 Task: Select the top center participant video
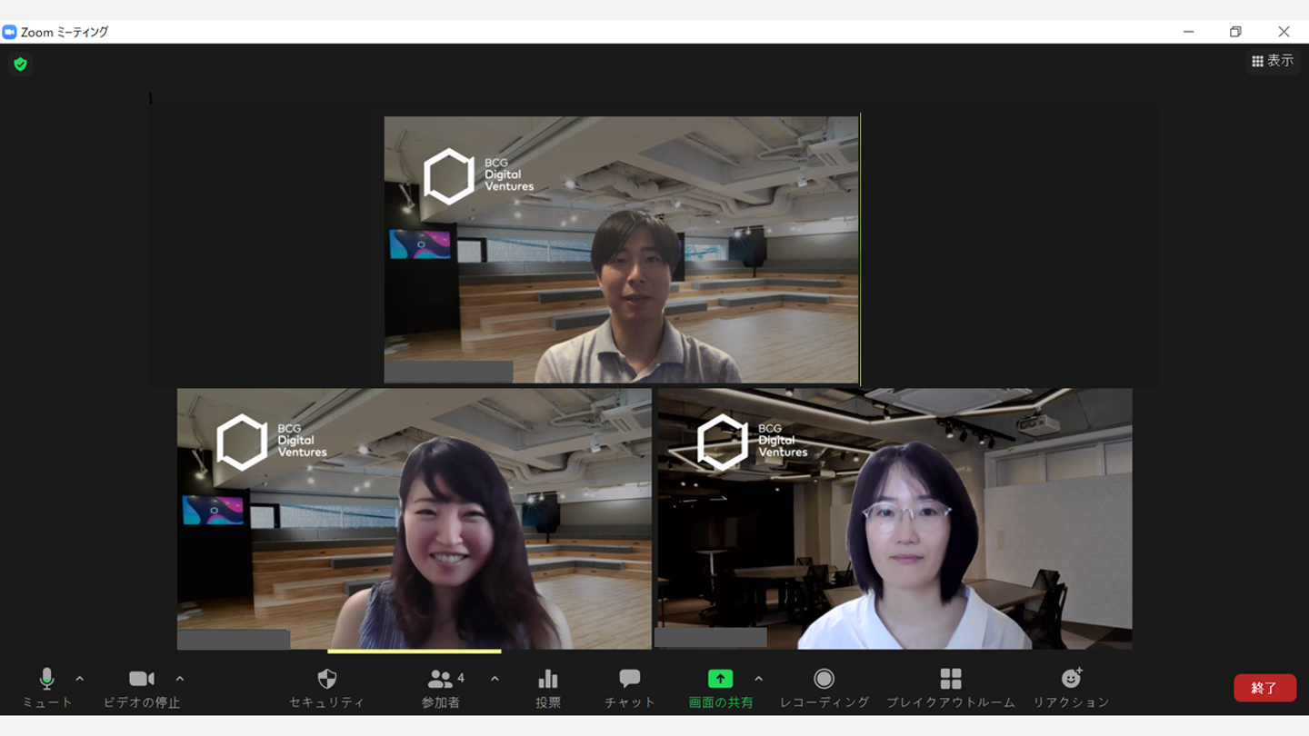point(621,250)
